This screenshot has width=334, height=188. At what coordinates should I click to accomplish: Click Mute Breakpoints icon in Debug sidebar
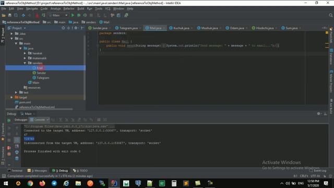coord(9,154)
